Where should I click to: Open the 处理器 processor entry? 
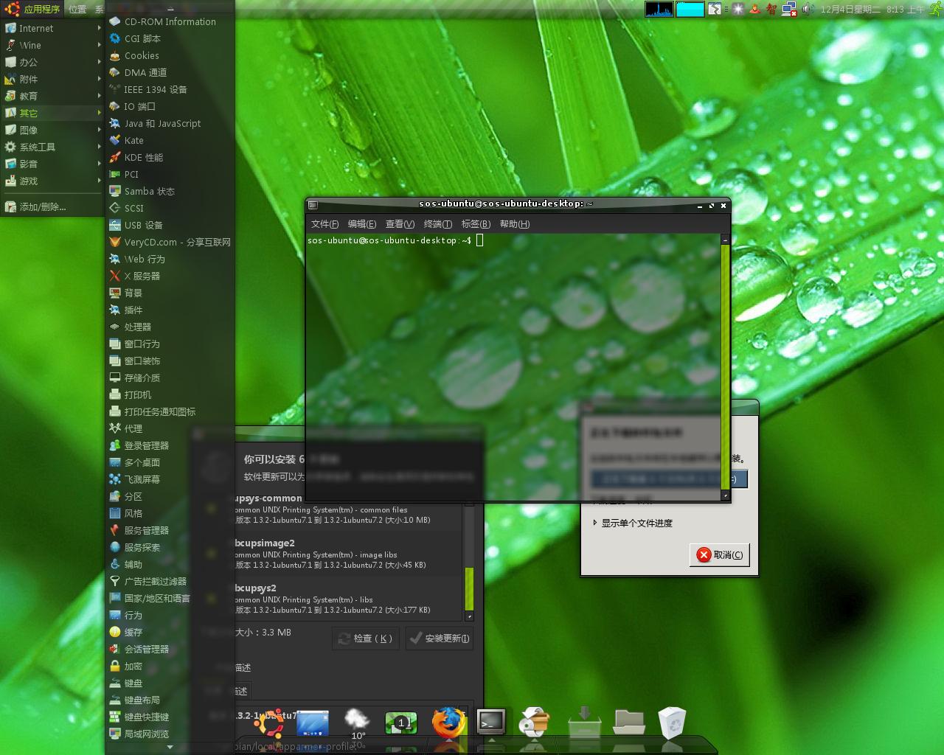(x=170, y=327)
